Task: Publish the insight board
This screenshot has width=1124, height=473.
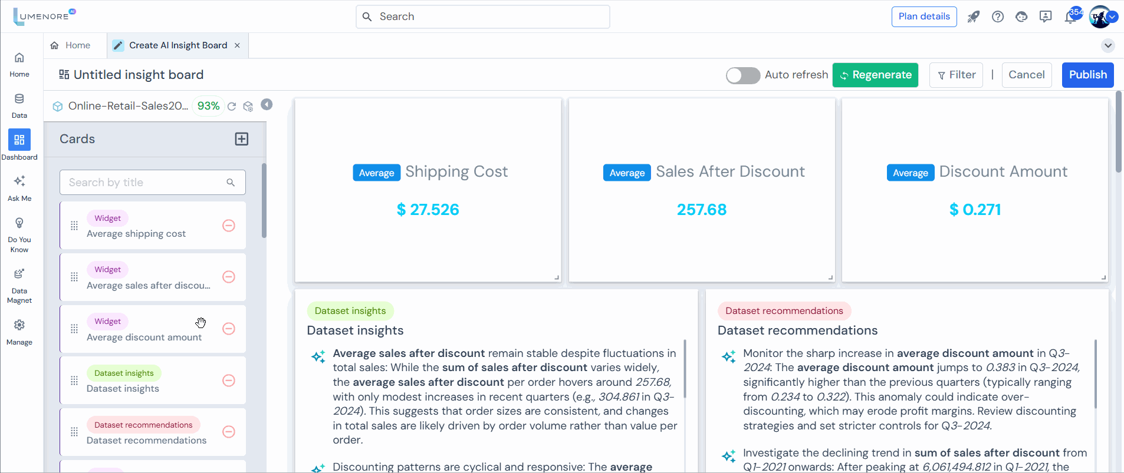Action: (x=1087, y=75)
